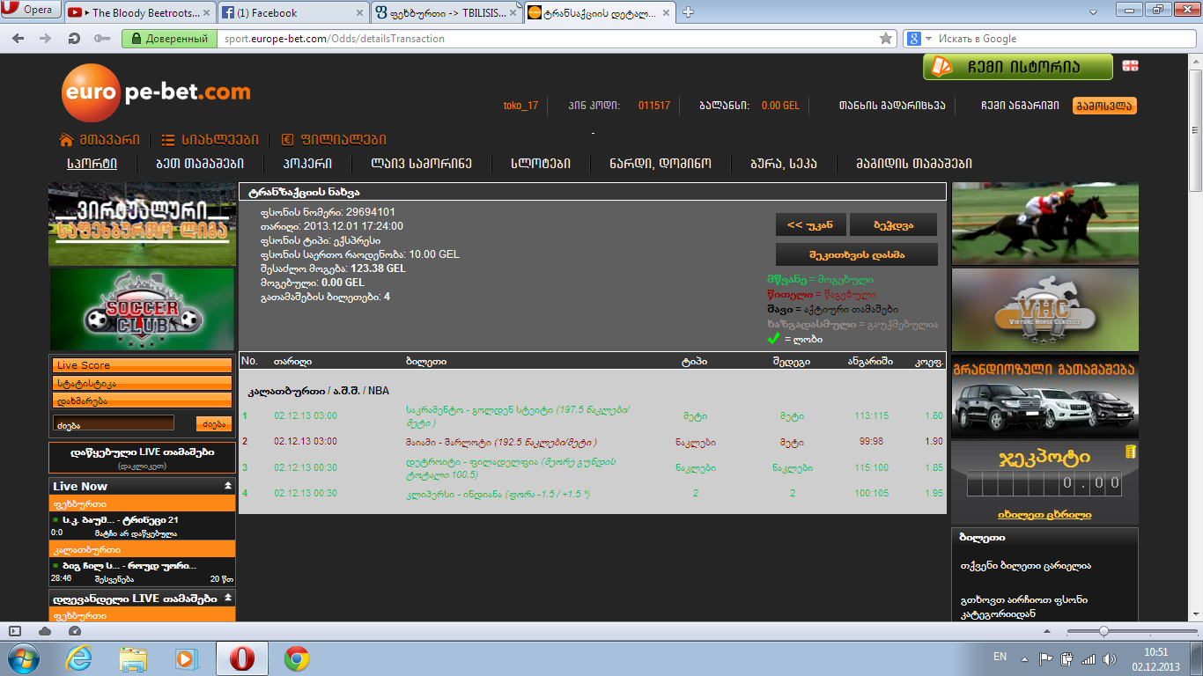The image size is (1203, 676).
Task: Open the ლაივ სამორინე menu item
Action: (x=422, y=164)
